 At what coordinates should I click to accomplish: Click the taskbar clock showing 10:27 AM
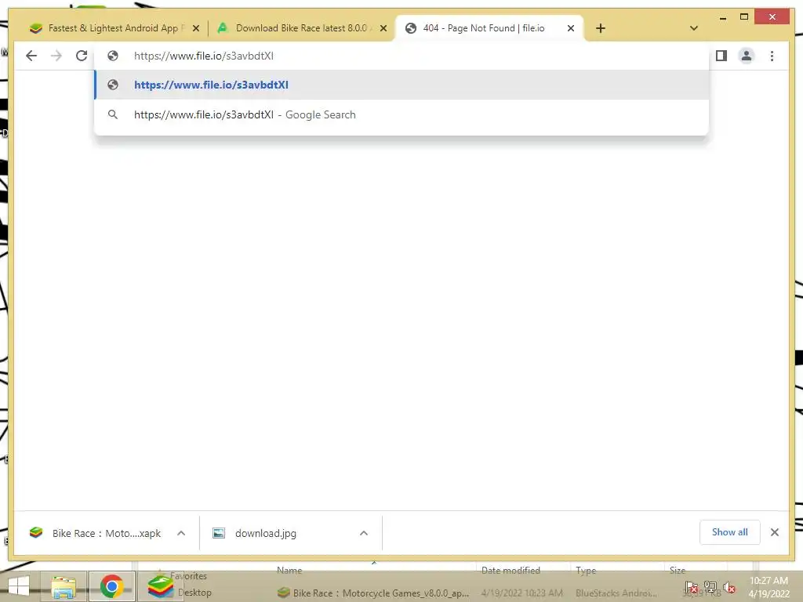(768, 587)
